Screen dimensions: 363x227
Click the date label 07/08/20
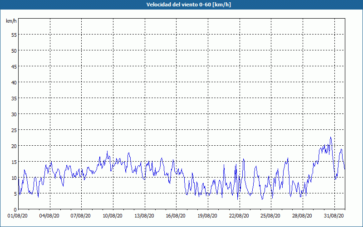pos(81,216)
